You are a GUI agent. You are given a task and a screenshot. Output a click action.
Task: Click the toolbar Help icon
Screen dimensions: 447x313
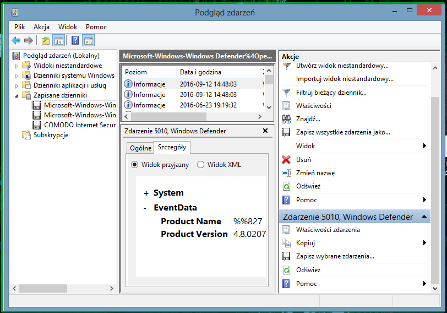point(75,40)
